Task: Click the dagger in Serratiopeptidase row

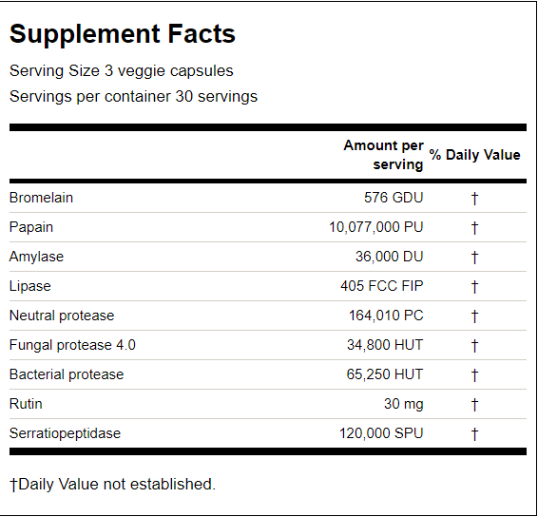Action: (474, 434)
